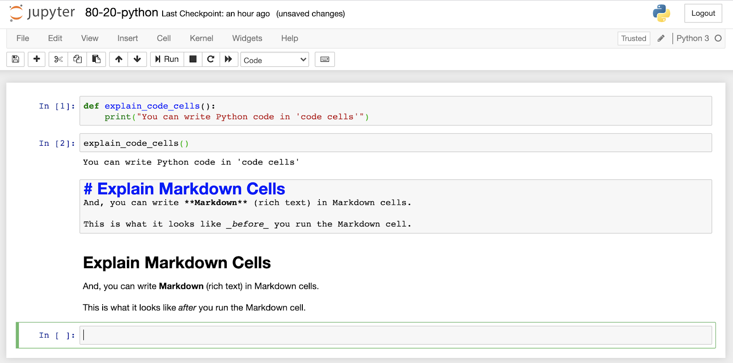Open the Cell menu

164,38
